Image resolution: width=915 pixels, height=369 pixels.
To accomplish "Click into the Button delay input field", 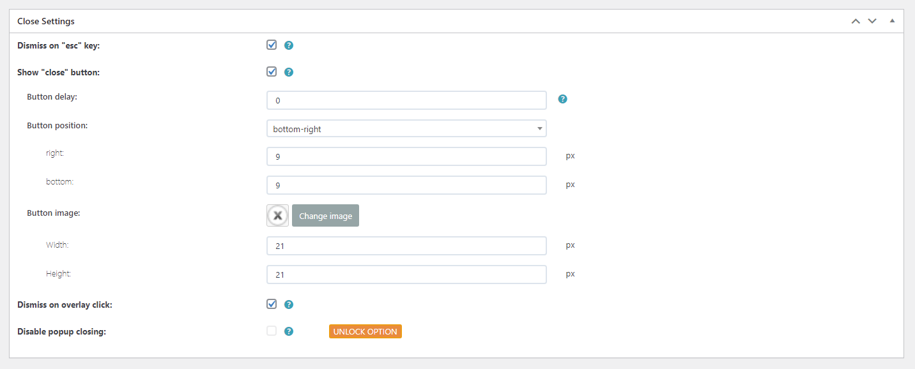I will point(406,100).
